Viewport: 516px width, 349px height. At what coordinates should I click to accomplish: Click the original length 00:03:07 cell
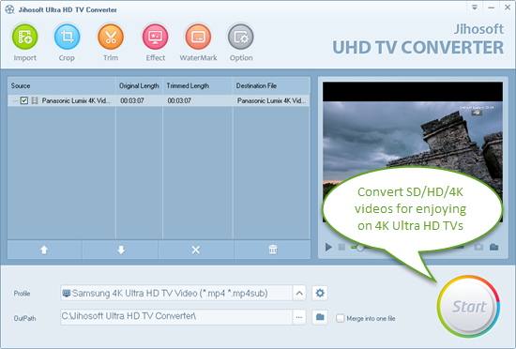pyautogui.click(x=132, y=100)
